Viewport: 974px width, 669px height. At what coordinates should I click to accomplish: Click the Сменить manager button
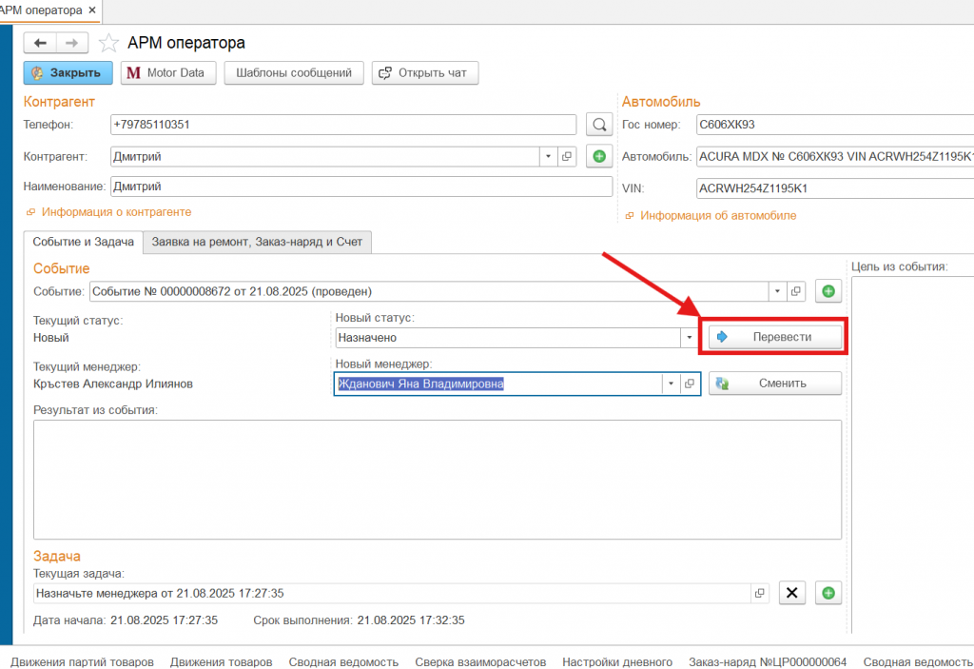775,384
